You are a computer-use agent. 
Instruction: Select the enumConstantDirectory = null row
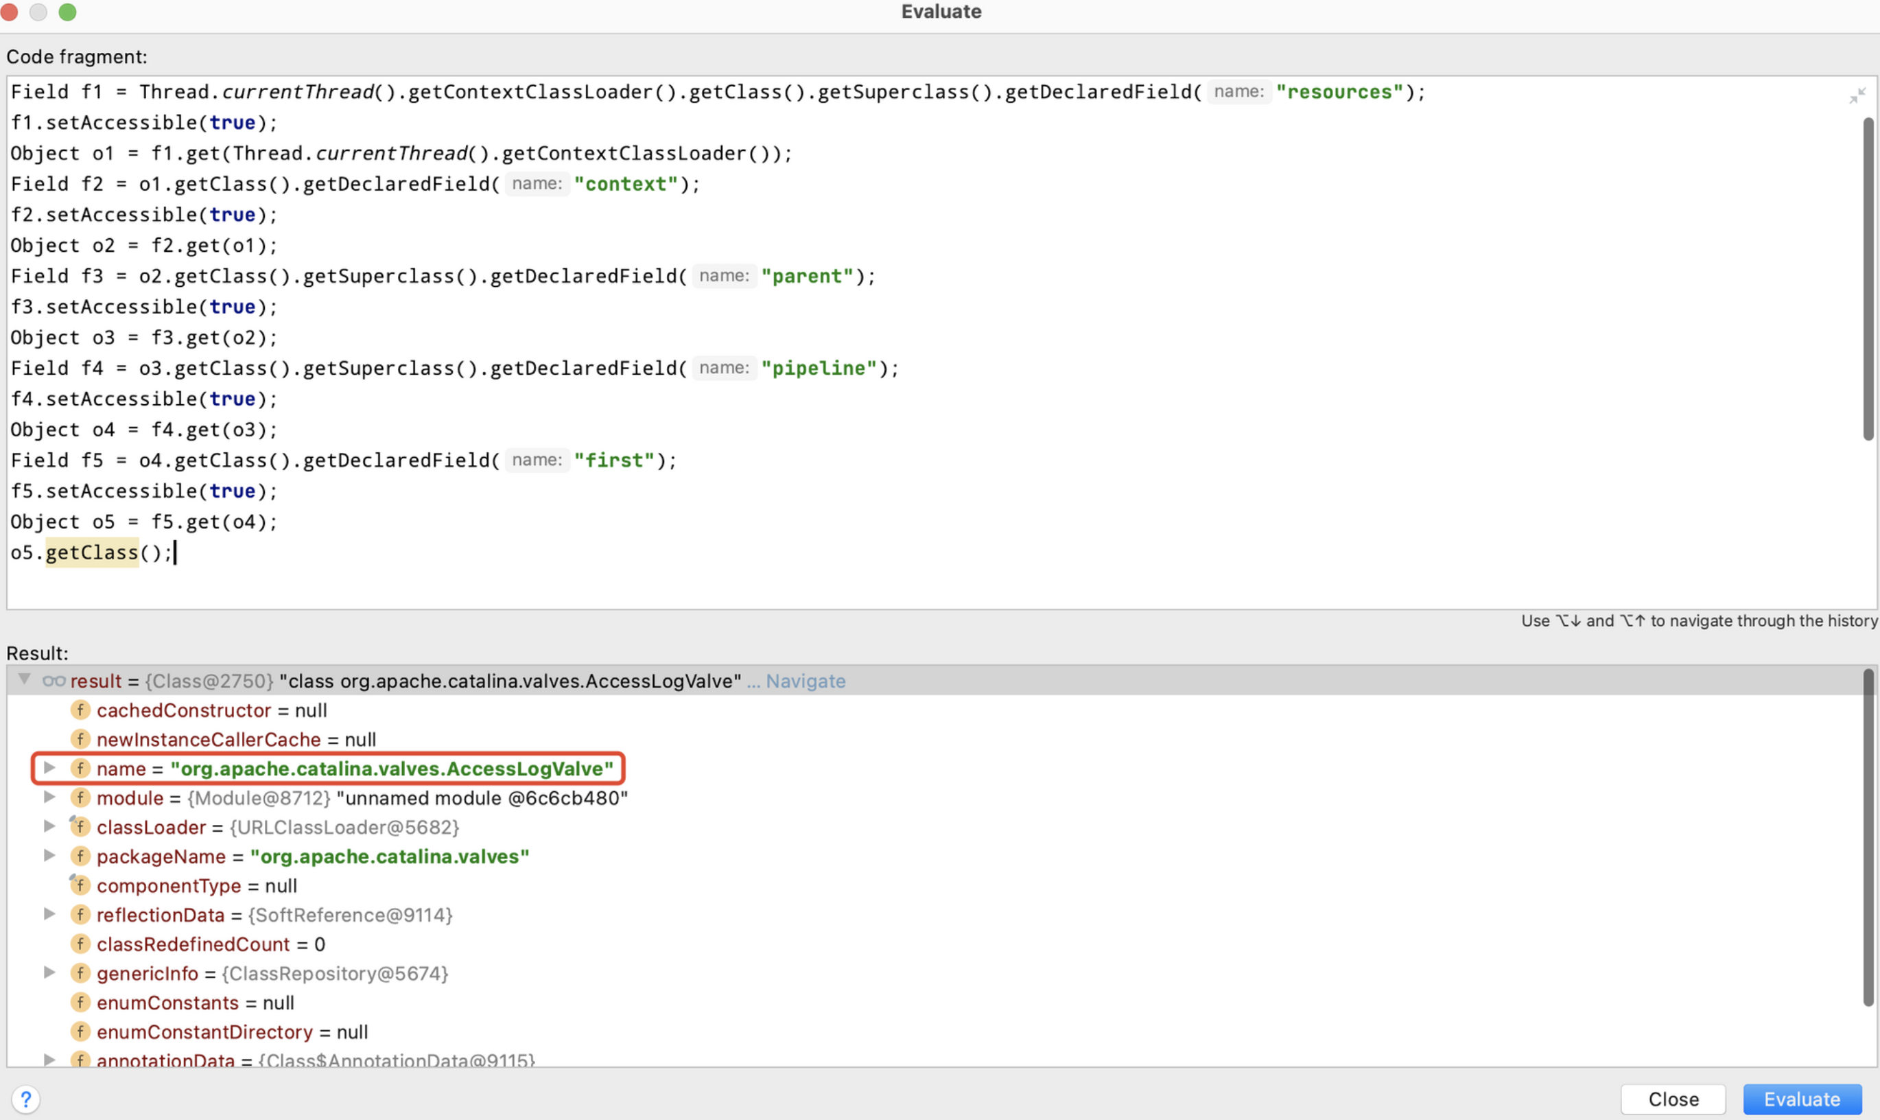tap(934, 1031)
